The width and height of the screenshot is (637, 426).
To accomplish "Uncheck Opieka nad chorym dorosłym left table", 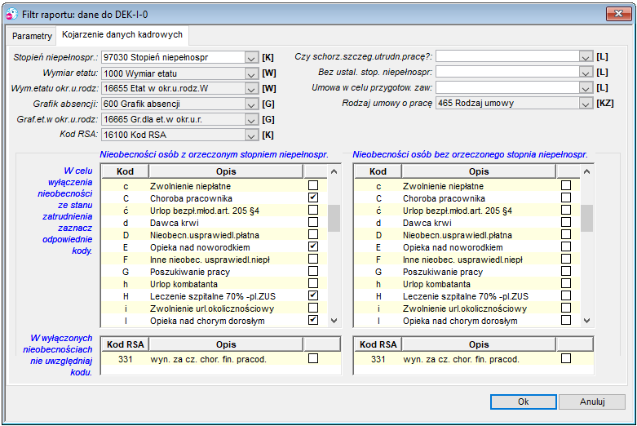I will click(313, 320).
